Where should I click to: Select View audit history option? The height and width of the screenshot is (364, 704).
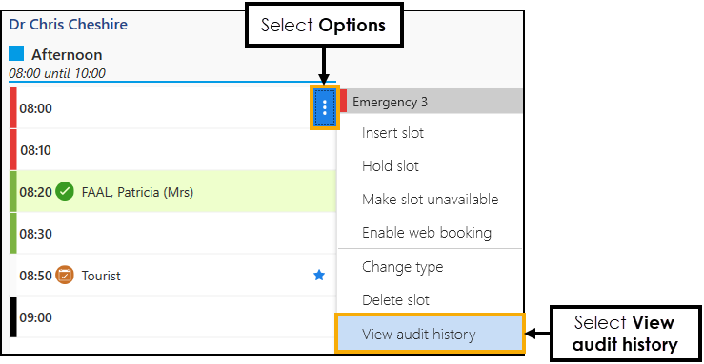pyautogui.click(x=430, y=334)
